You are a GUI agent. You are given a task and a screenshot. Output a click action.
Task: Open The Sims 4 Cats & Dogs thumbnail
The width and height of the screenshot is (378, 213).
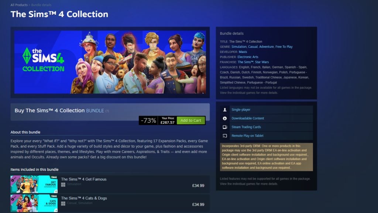pyautogui.click(x=34, y=203)
